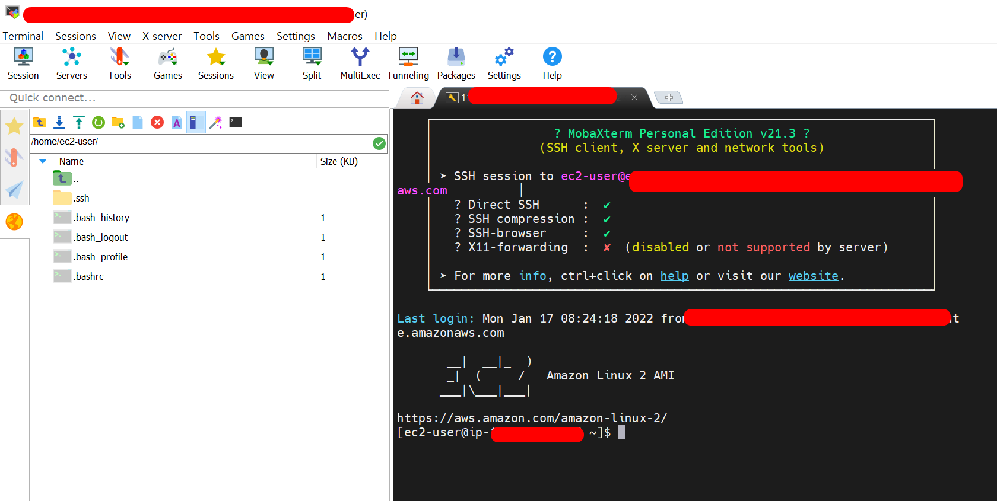Create new folder with folder-plus icon
Screen dimensions: 997x501
coord(118,122)
